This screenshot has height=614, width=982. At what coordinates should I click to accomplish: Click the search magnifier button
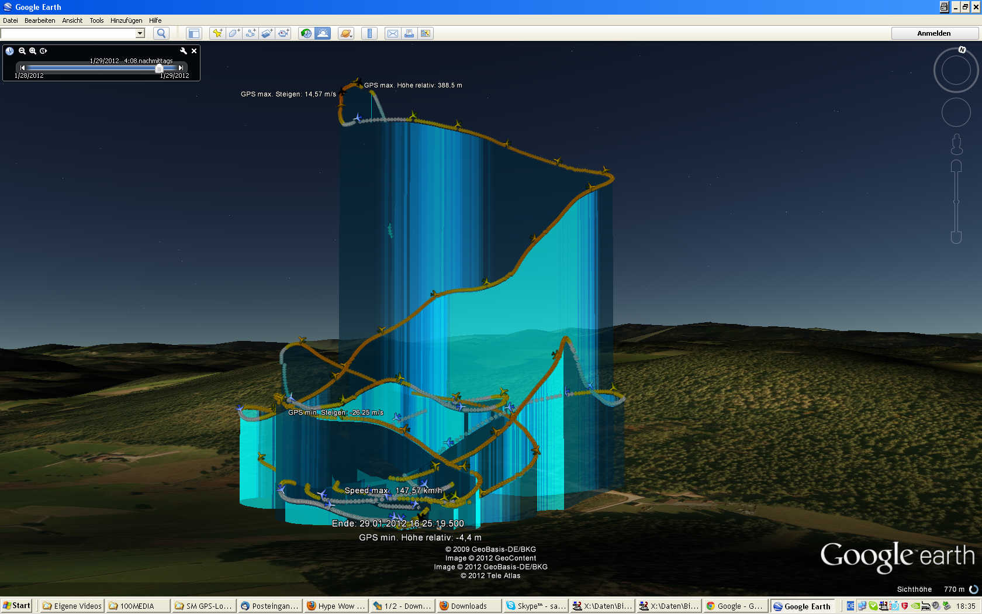pos(161,33)
